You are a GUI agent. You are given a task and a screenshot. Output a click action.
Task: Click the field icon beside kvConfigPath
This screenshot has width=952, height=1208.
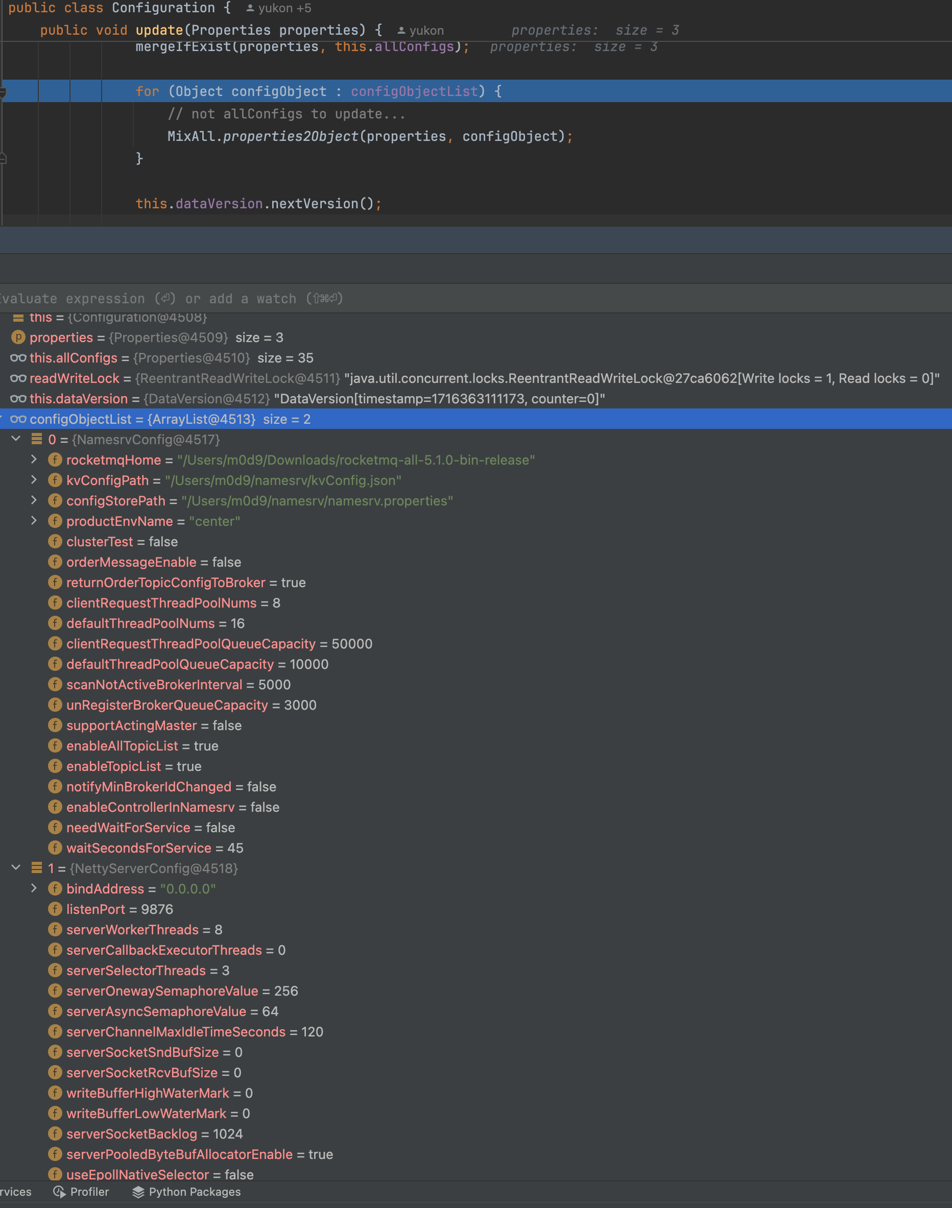click(55, 480)
